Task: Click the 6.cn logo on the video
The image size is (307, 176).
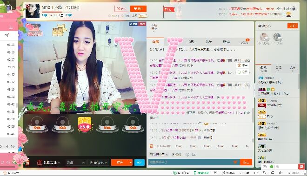Action: tap(133, 24)
